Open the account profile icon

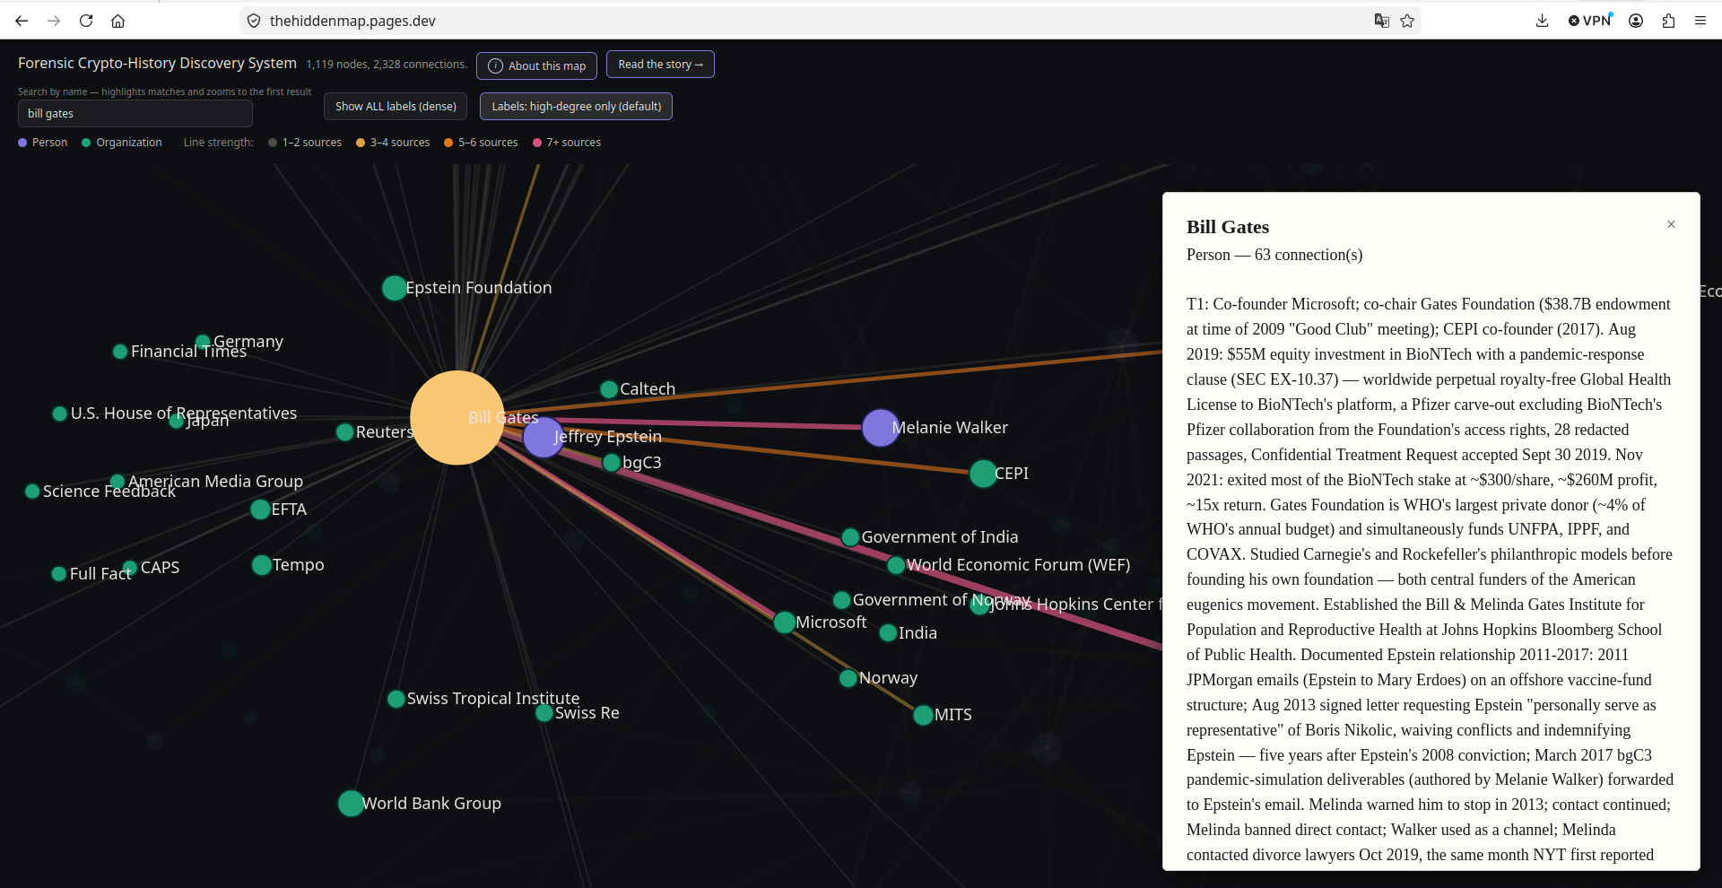1636,21
